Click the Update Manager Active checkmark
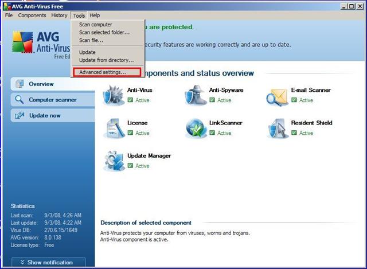 tap(130, 166)
